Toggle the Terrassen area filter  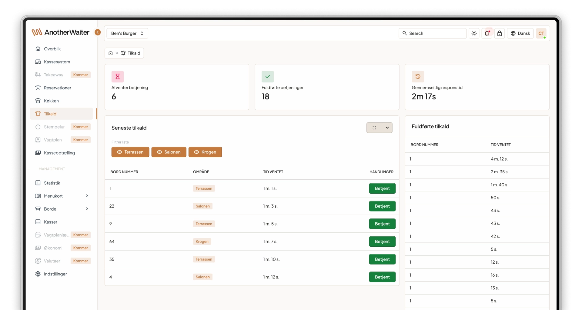point(130,152)
